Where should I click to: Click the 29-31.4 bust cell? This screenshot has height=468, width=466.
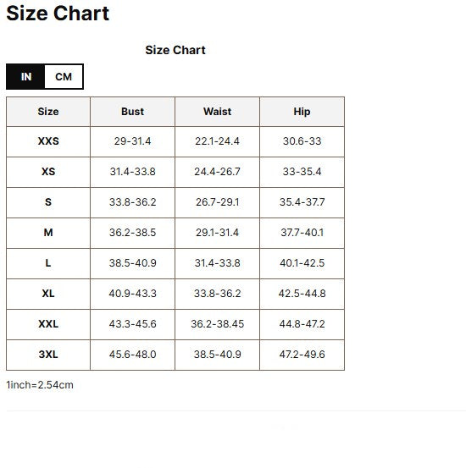coord(132,141)
